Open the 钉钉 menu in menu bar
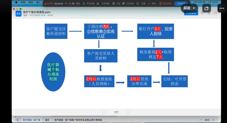Image resolution: width=227 pixels, height=123 pixels. [x=23, y=2]
